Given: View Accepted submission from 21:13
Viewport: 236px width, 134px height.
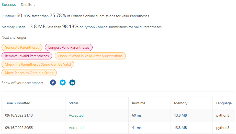Looking at the screenshot, I should point(76,115).
